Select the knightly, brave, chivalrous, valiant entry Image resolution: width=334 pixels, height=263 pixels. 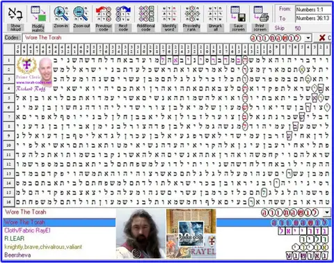43,247
